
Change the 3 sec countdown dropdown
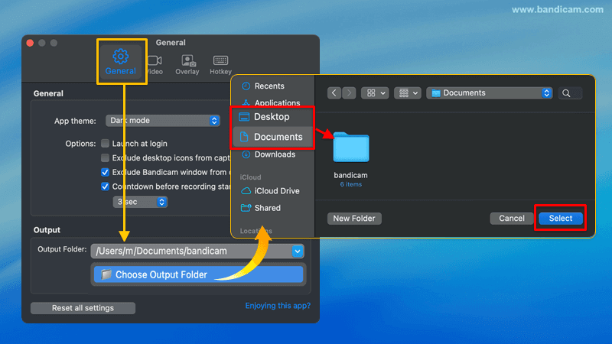pos(140,203)
